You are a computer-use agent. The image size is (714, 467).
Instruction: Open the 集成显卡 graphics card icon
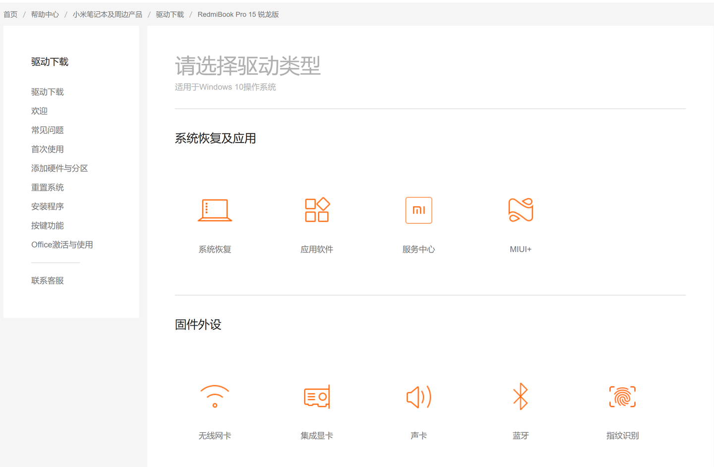tap(317, 396)
